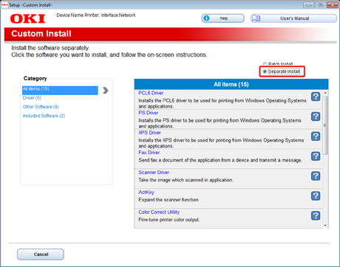340x267 pixels.
Task: Show help info for XPS Driver
Action: 316,136
